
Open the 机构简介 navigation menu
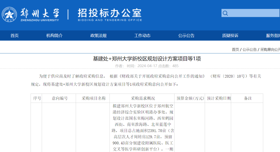[54, 35]
